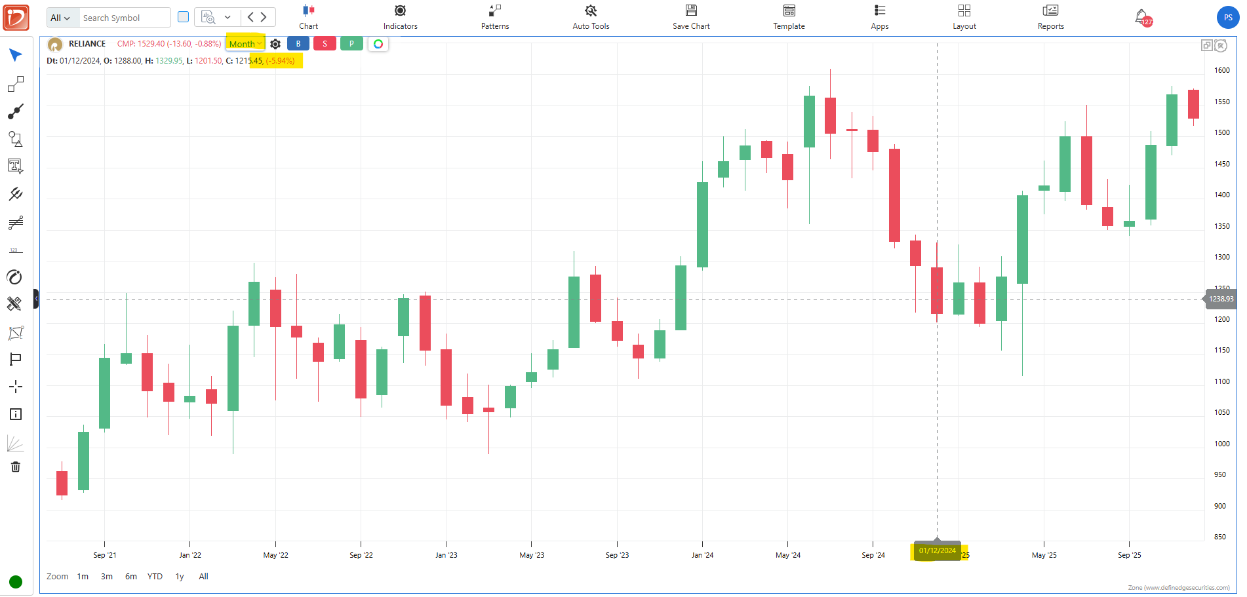Viewport: 1247px width, 597px height.
Task: Open the Reports menu
Action: click(1050, 17)
